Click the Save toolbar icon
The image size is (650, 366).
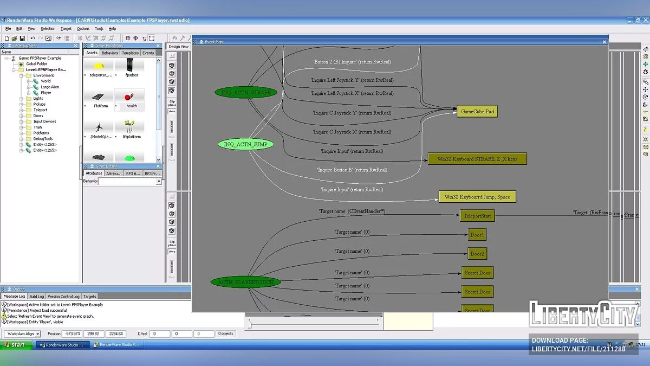[x=22, y=38]
